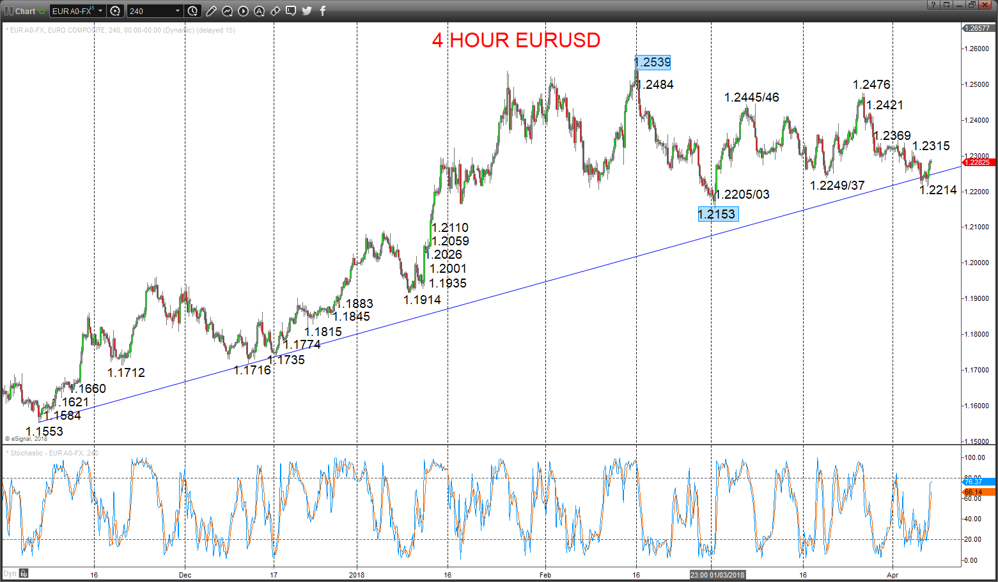998x582 pixels.
Task: Click the green link status indicator beside Chart
Action: pos(42,11)
